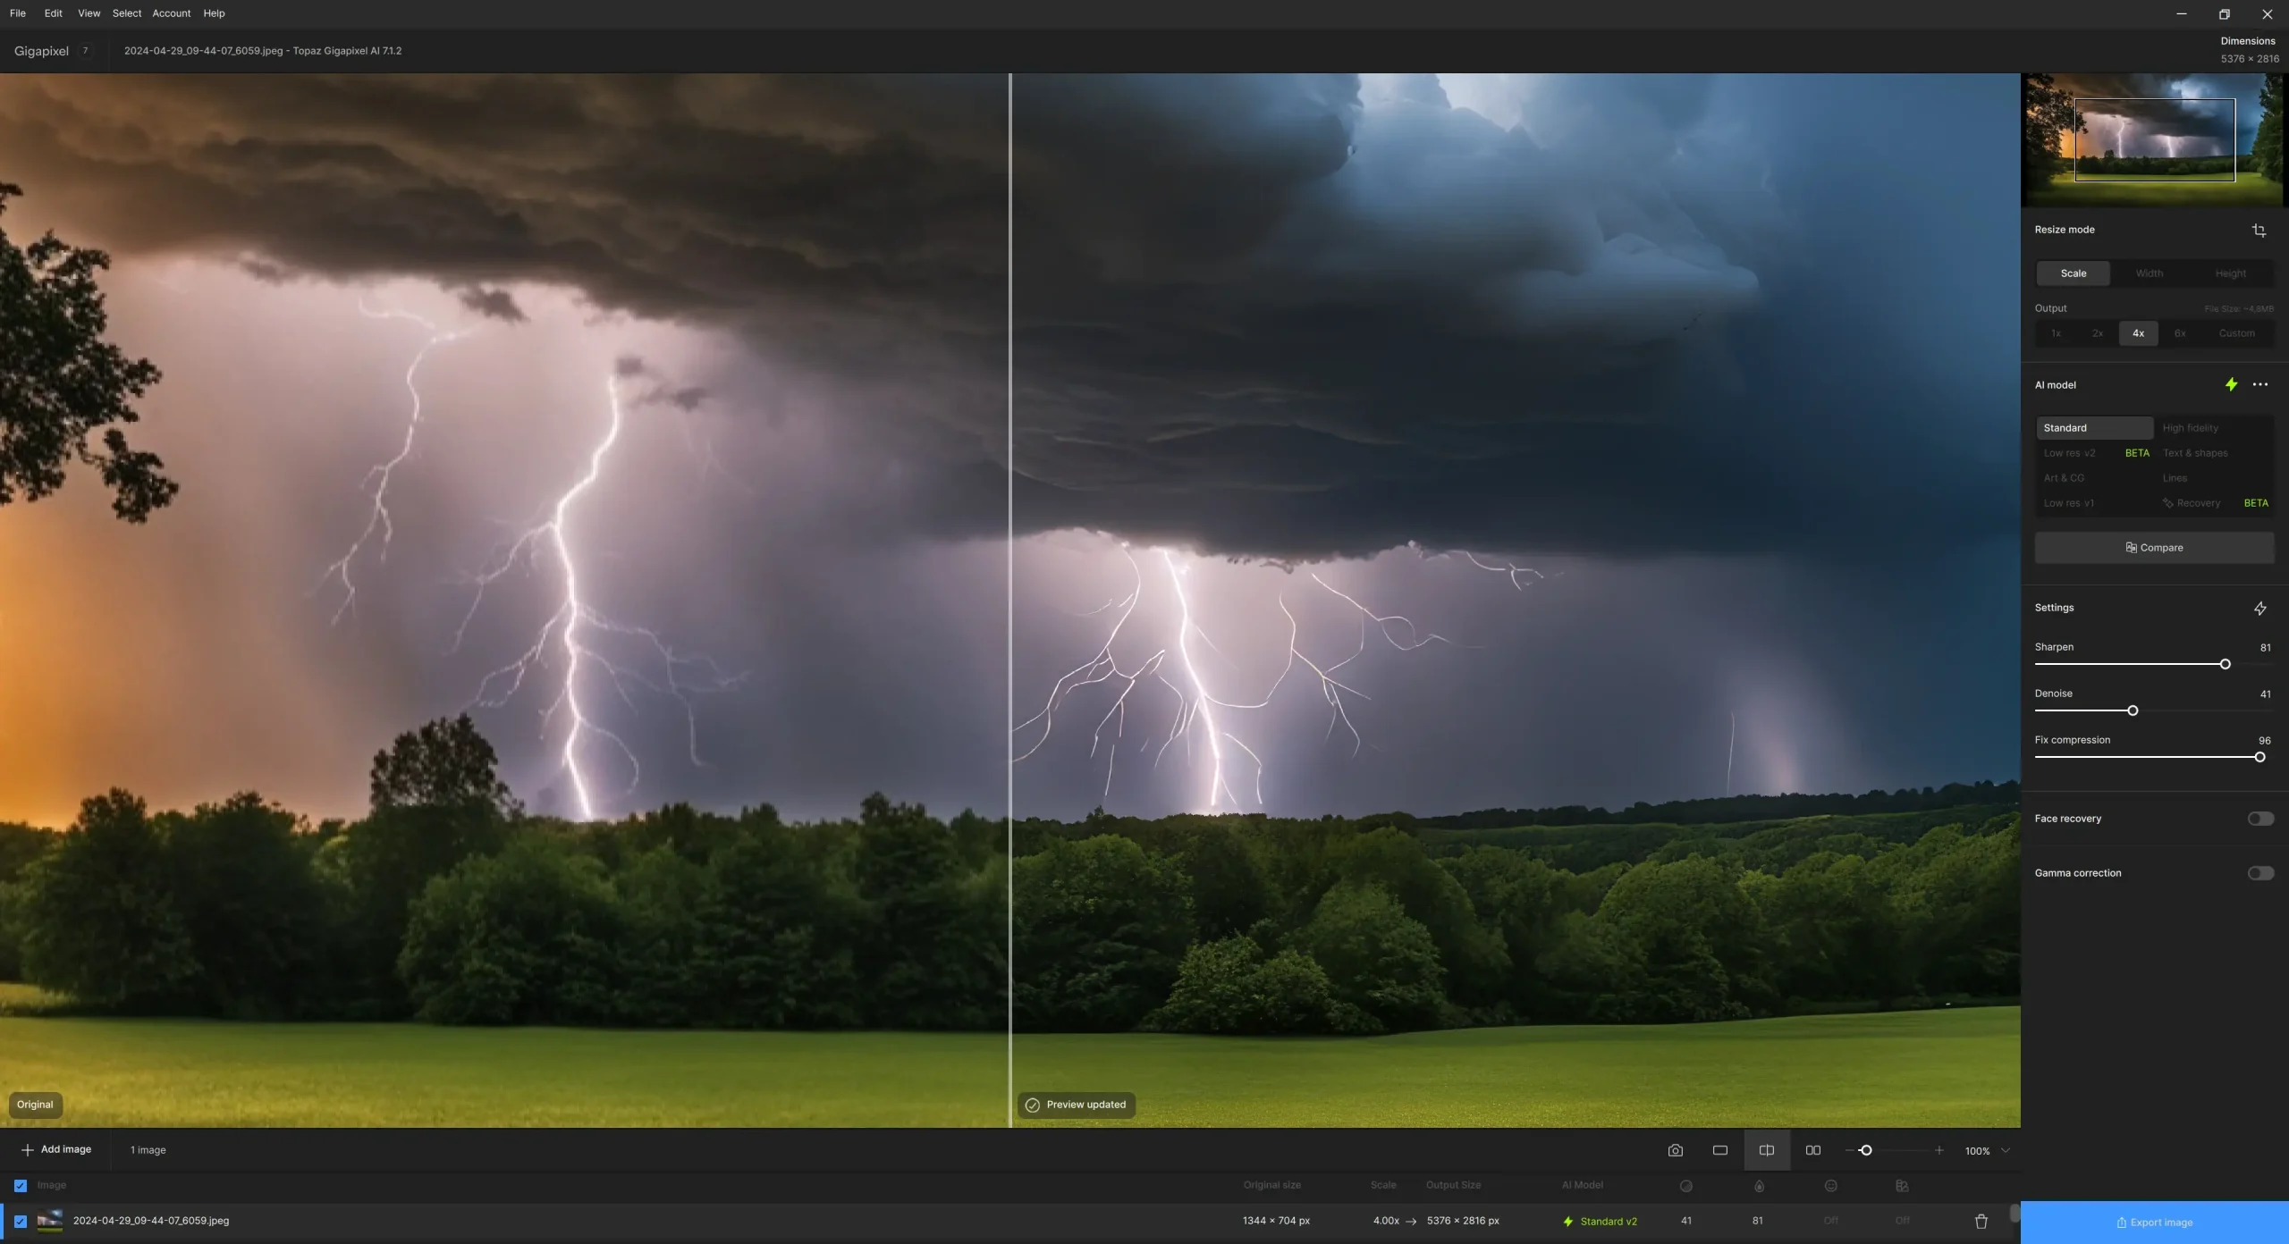Click the Export image button
The width and height of the screenshot is (2289, 1244).
click(2154, 1221)
